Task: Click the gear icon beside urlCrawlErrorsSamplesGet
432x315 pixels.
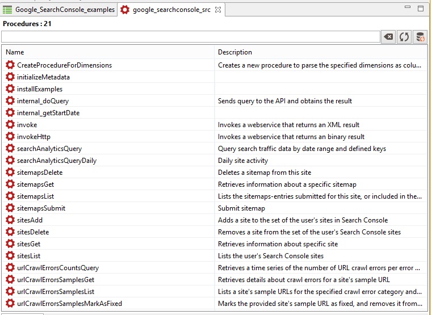Action: (x=10, y=280)
